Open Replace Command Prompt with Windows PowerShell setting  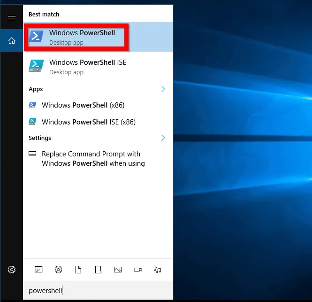coord(98,159)
